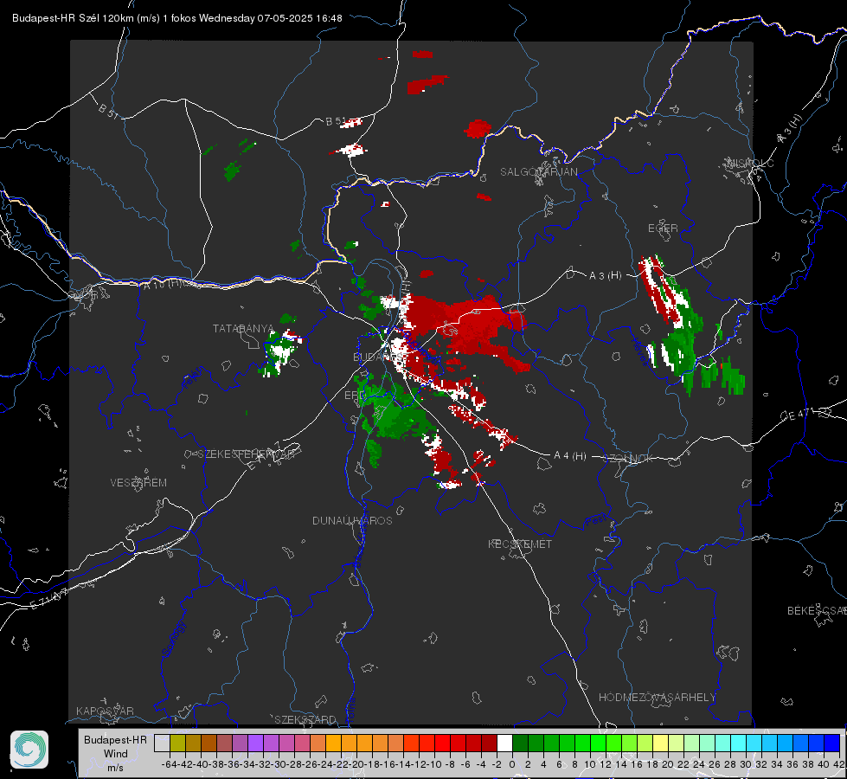Choose the bright green swatch between 10 and 12
The width and height of the screenshot is (847, 779).
point(598,743)
